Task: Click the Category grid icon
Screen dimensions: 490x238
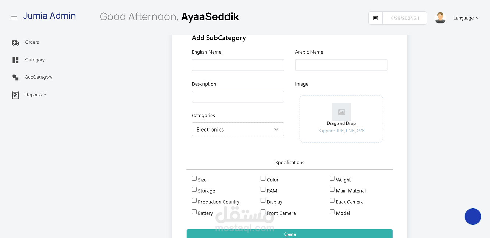Action: (x=15, y=60)
